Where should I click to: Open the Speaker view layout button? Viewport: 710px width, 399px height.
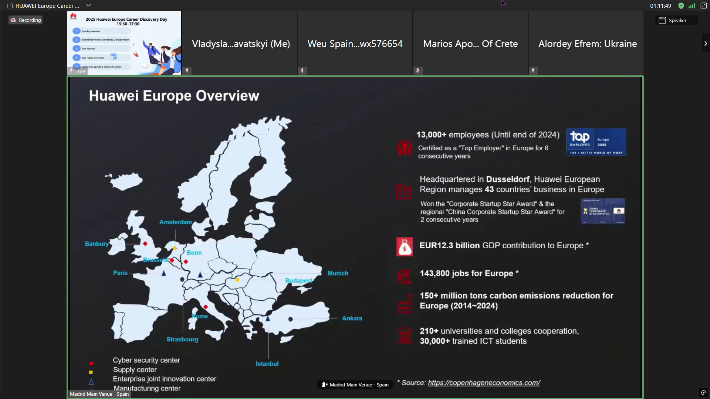click(x=676, y=20)
